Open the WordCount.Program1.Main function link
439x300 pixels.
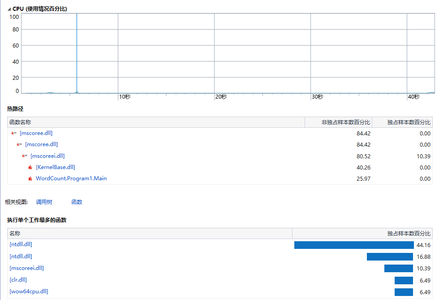(71, 178)
